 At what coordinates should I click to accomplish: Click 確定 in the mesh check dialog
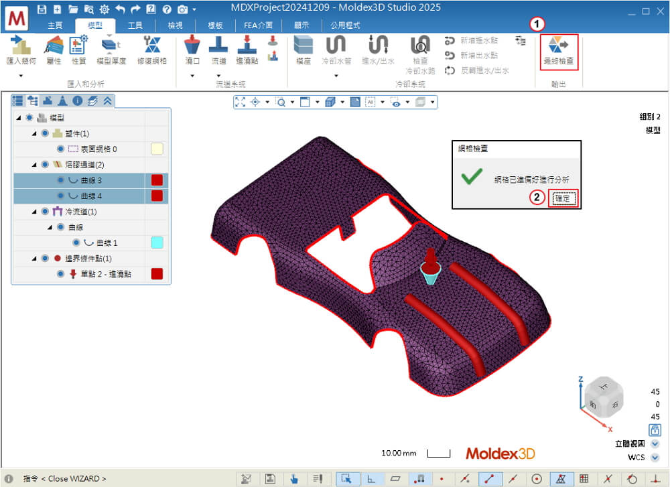[x=564, y=198]
